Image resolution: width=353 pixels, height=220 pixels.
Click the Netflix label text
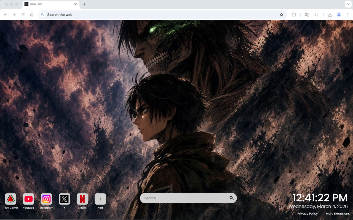[x=82, y=208]
